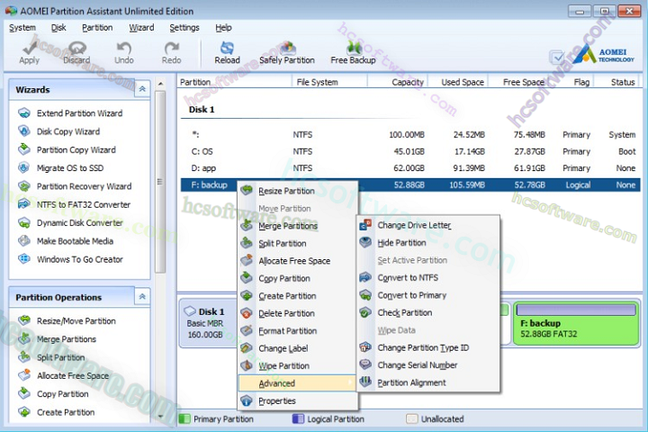Choose Wipe Partition in the context menu
The image size is (648, 432).
298,366
